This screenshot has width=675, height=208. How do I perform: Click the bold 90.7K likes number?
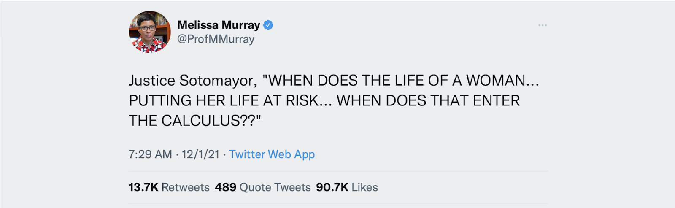pos(332,187)
